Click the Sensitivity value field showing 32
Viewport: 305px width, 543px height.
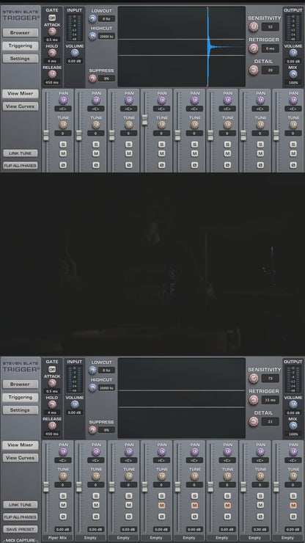(270, 27)
